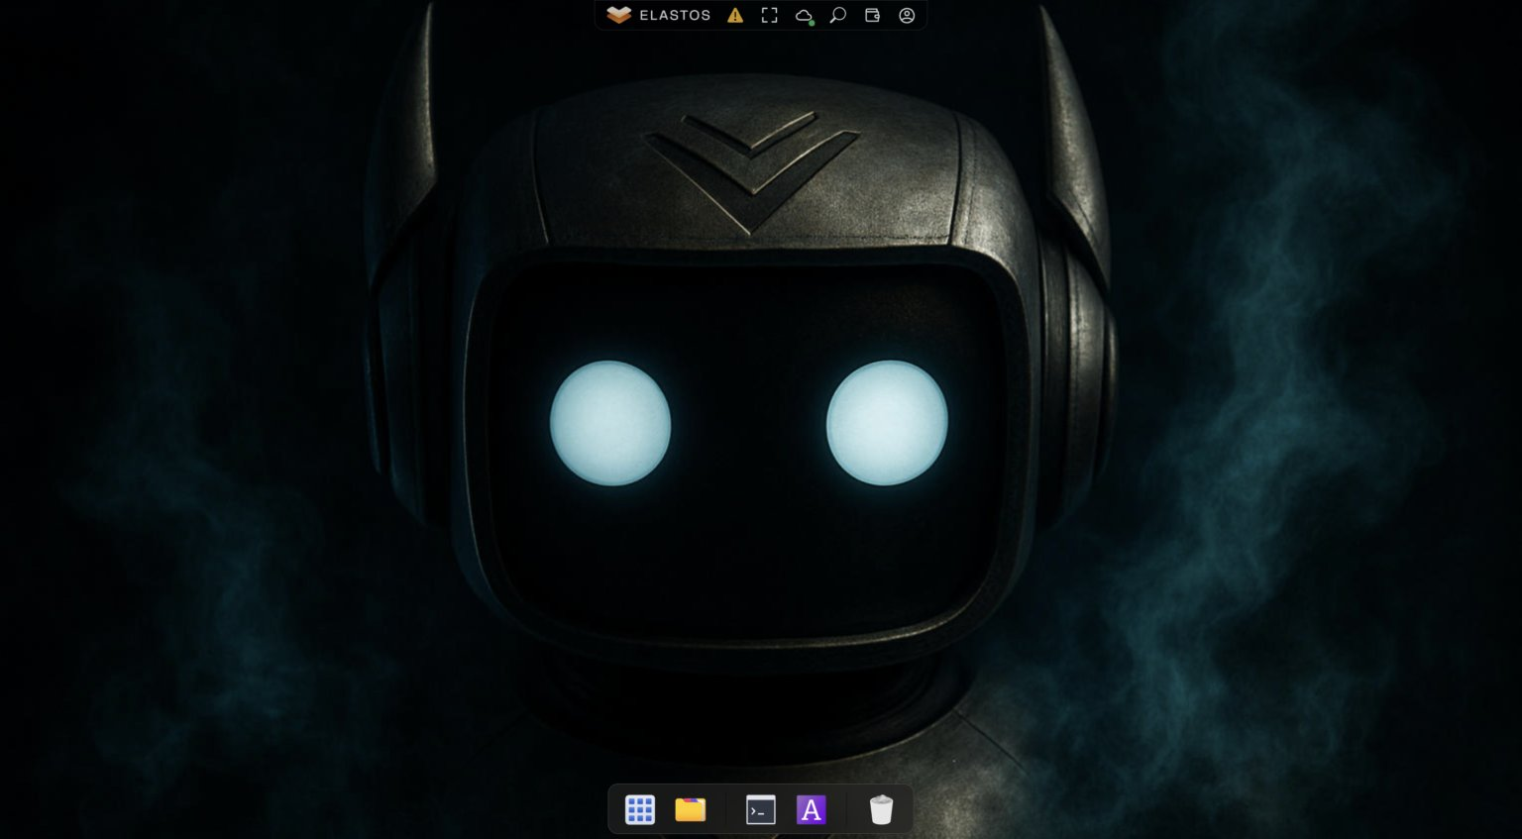Click the chevron emblem on robot's forehead
This screenshot has width=1522, height=839.
tap(752, 168)
